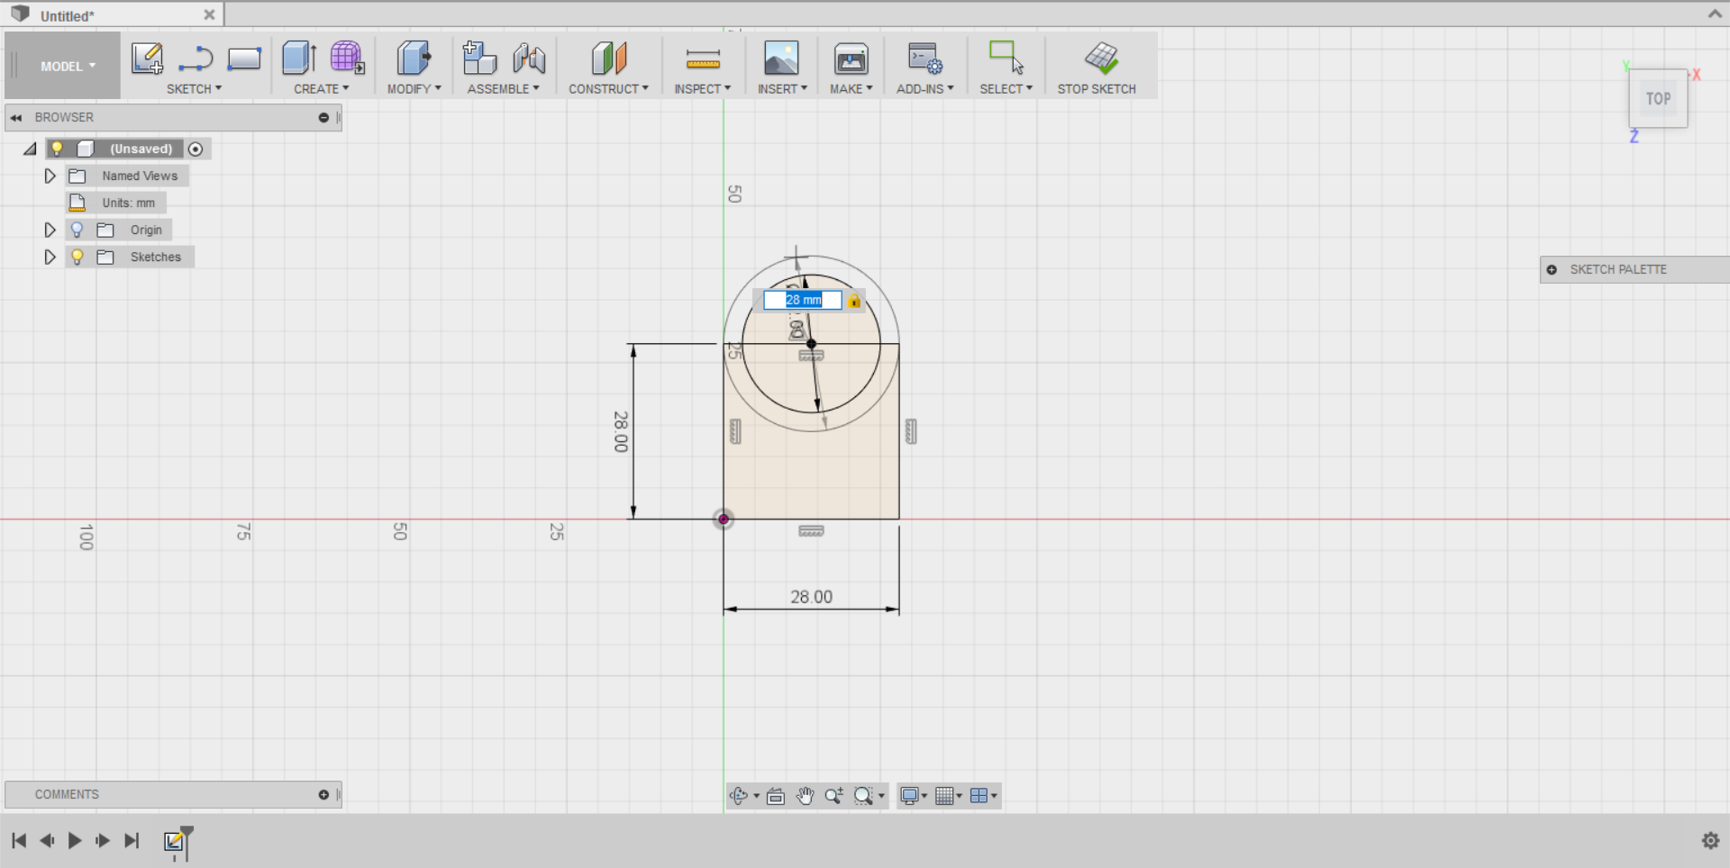Screen dimensions: 1730x868
Task: Click the 3D Print Make icon
Action: tap(851, 59)
